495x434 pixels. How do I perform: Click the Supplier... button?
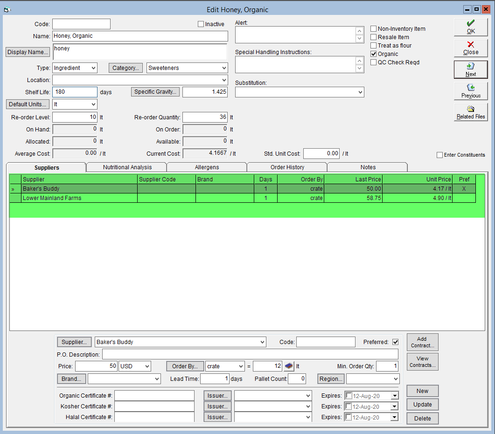(74, 342)
